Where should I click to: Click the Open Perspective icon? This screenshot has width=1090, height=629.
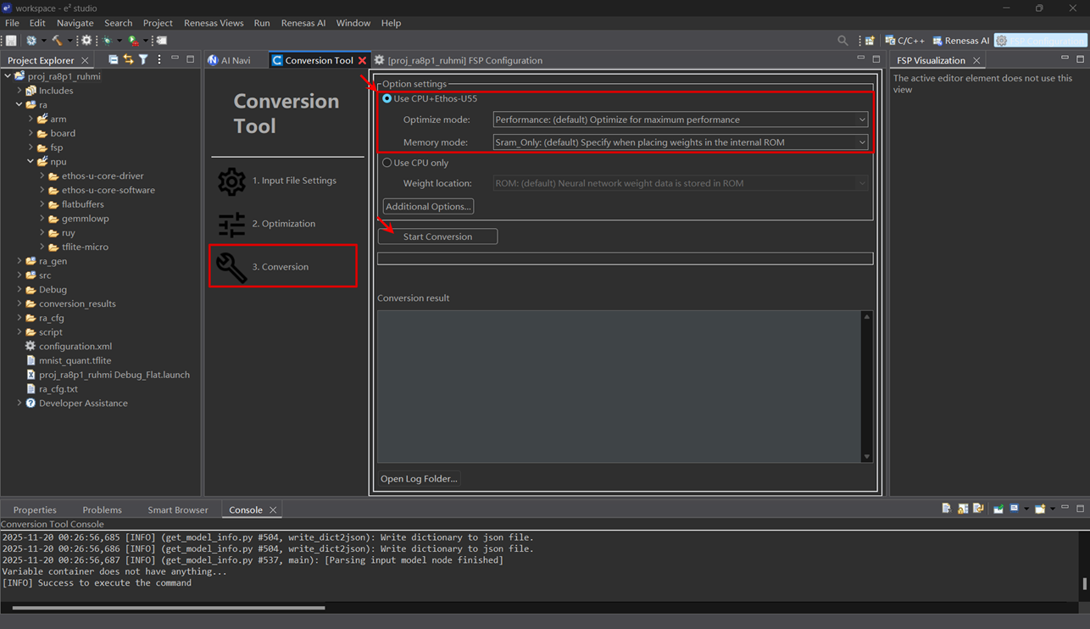click(x=870, y=41)
